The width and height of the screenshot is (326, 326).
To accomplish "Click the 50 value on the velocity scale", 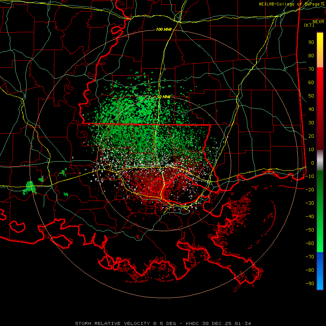I will pos(311,96).
